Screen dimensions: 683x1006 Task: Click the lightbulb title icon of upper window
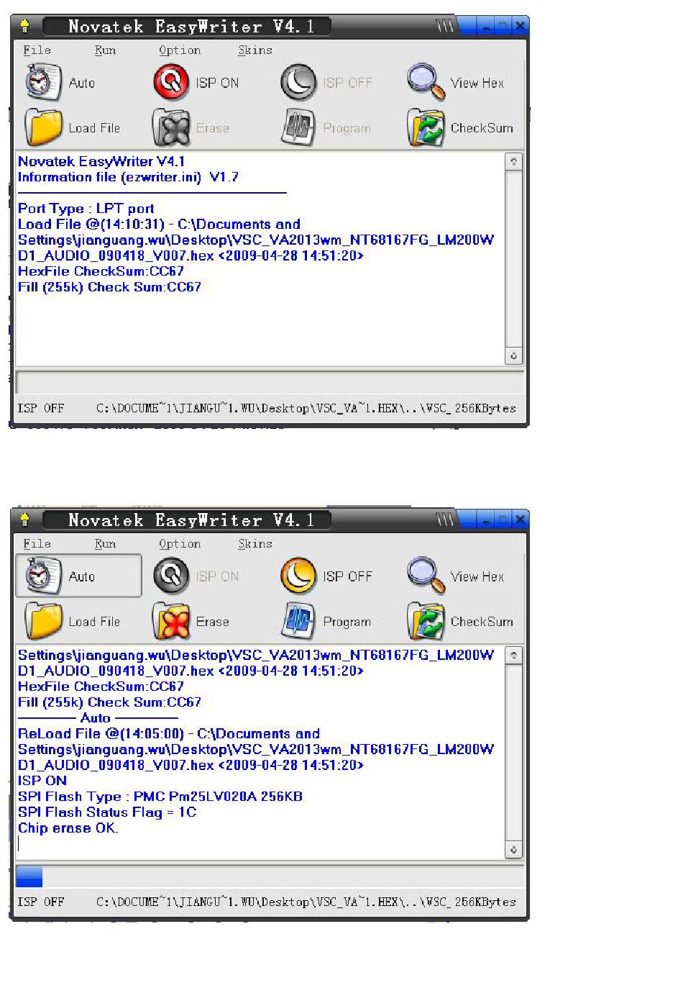pos(24,27)
